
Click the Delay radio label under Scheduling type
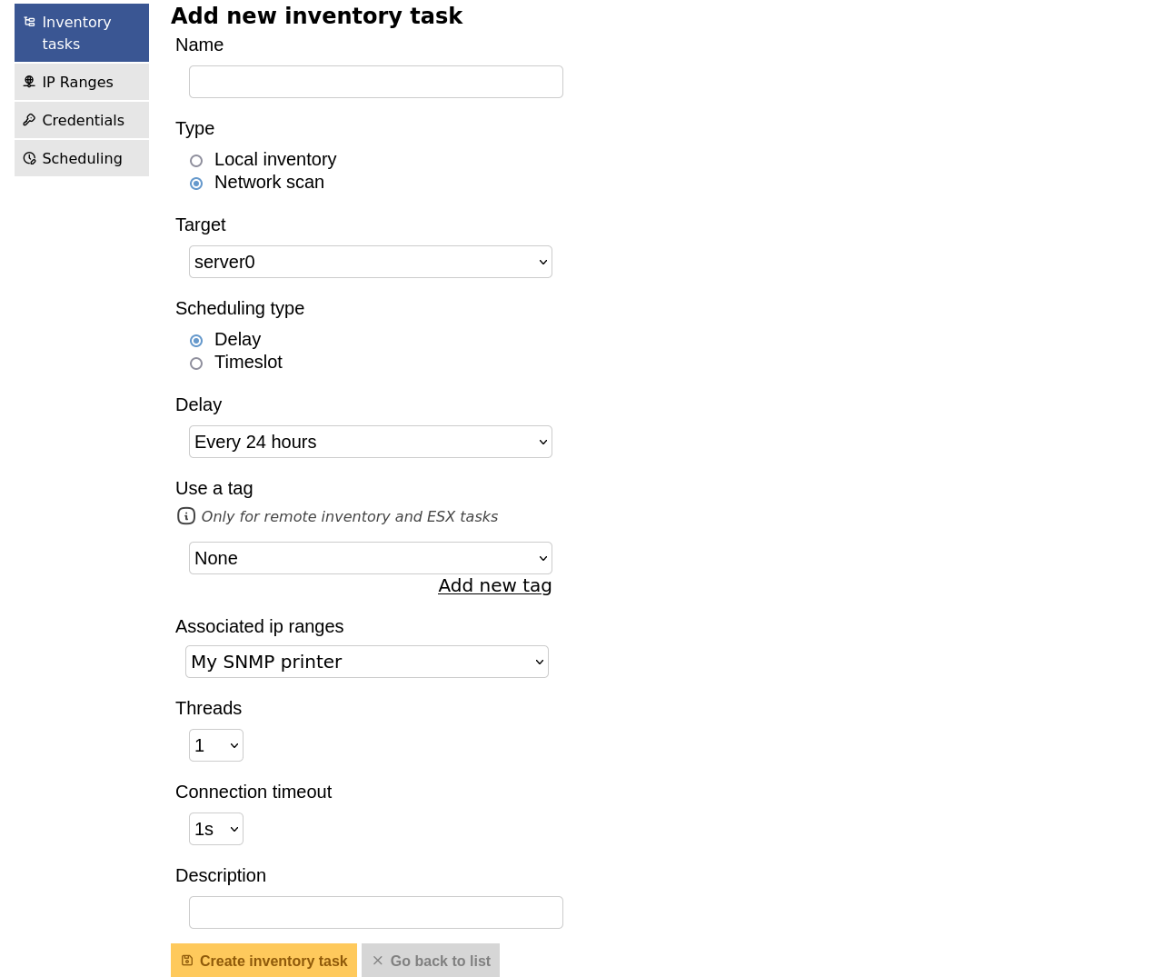tap(237, 339)
